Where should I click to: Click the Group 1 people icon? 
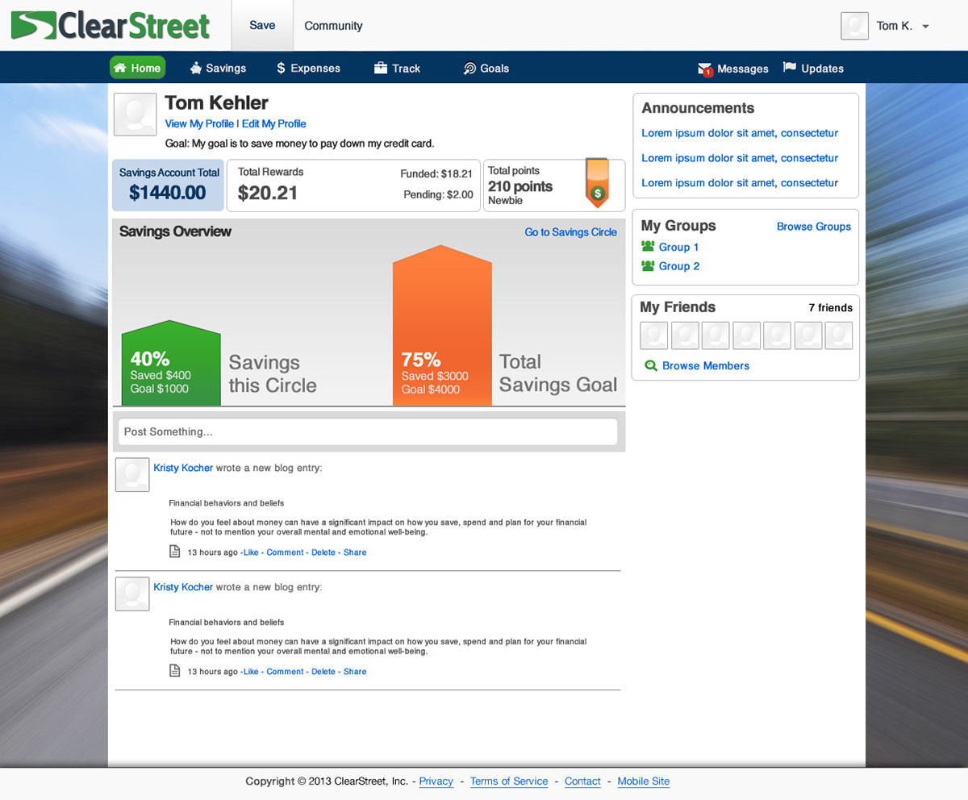coord(648,247)
